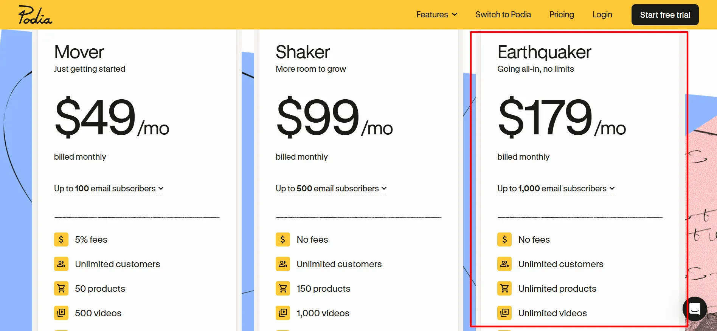
Task: Click the videos icon in Mover plan
Action: 61,313
